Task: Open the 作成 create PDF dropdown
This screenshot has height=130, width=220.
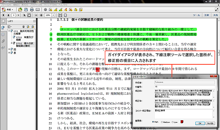Action: [x=7, y=9]
